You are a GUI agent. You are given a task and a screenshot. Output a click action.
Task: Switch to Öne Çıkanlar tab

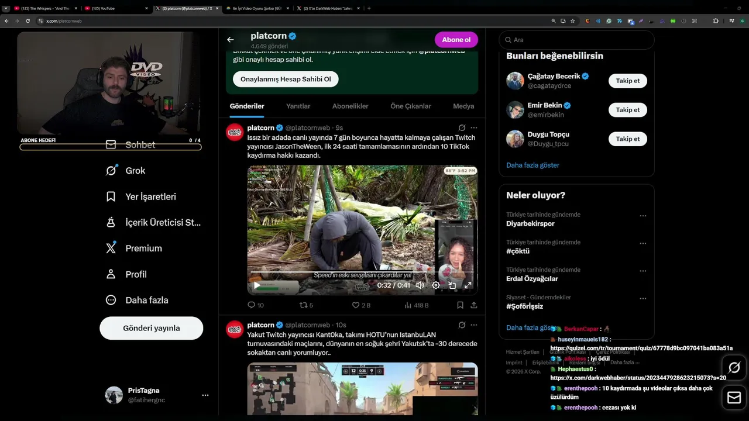click(411, 106)
